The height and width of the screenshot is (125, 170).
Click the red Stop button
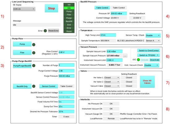pyautogui.click(x=51, y=8)
